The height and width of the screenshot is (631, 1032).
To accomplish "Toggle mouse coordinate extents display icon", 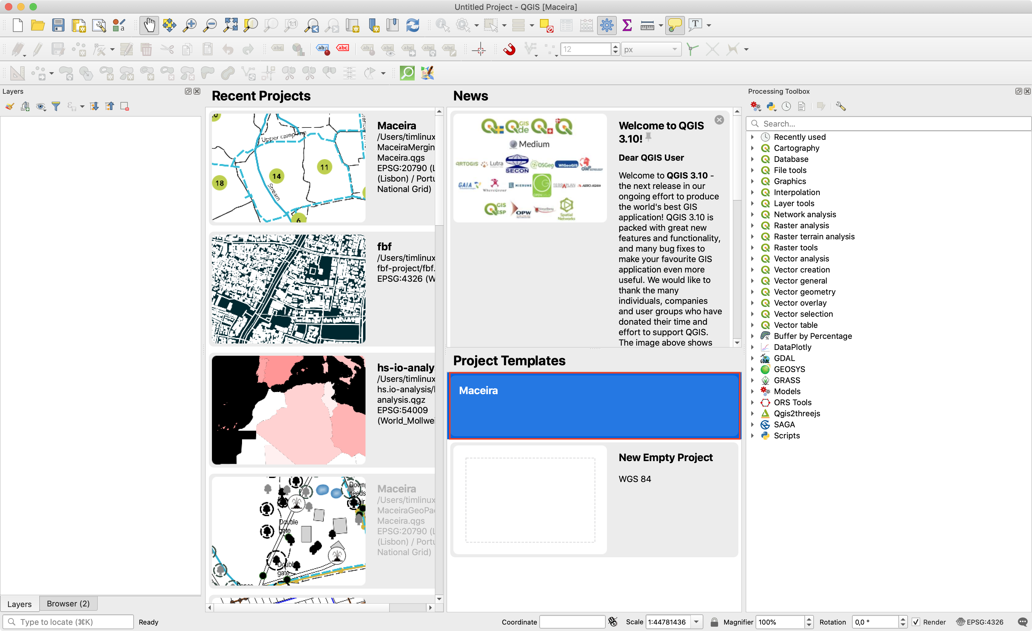I will [x=613, y=622].
